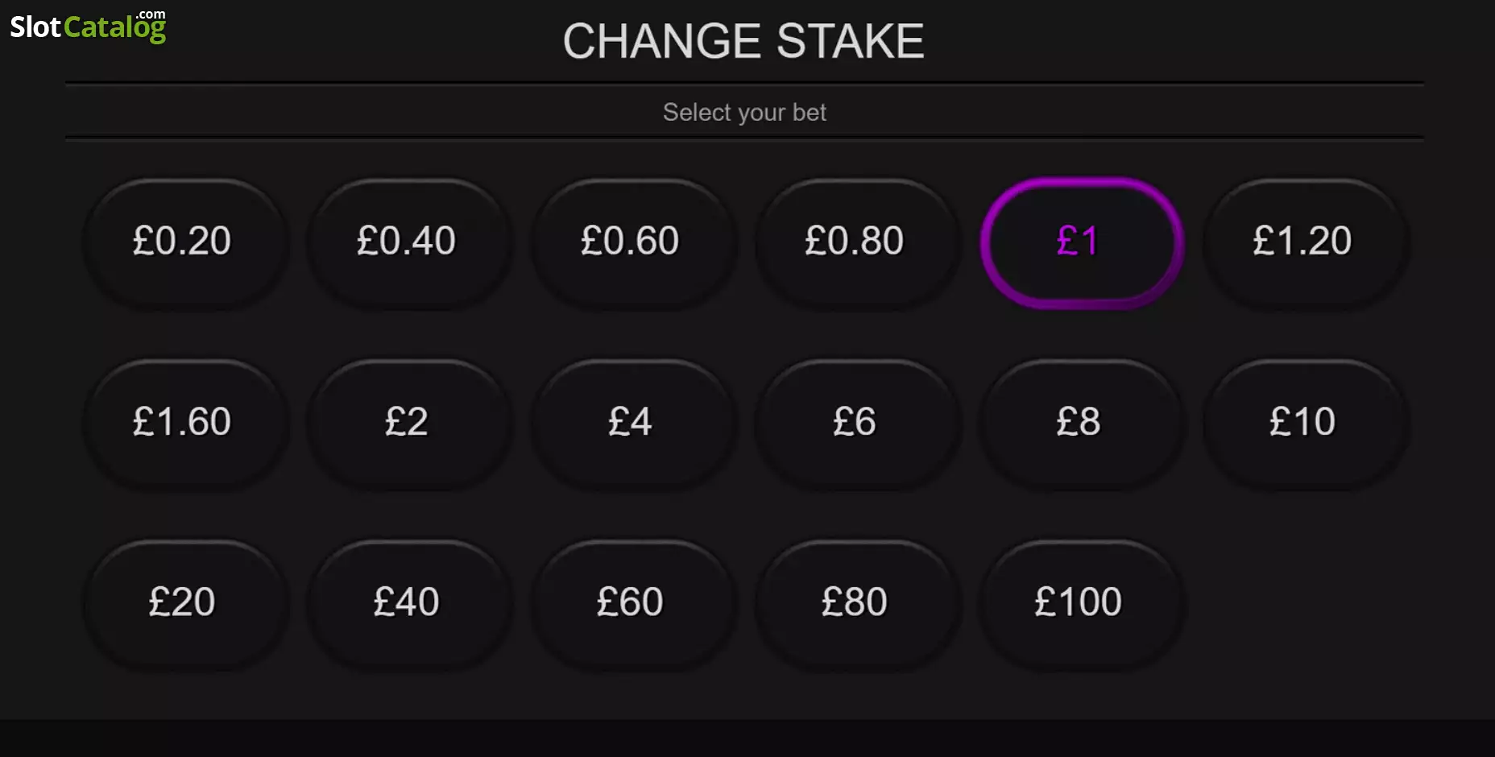Select the £20 stake
1495x757 pixels.
click(184, 603)
